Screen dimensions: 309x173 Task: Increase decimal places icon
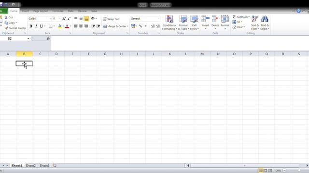[x=153, y=26]
